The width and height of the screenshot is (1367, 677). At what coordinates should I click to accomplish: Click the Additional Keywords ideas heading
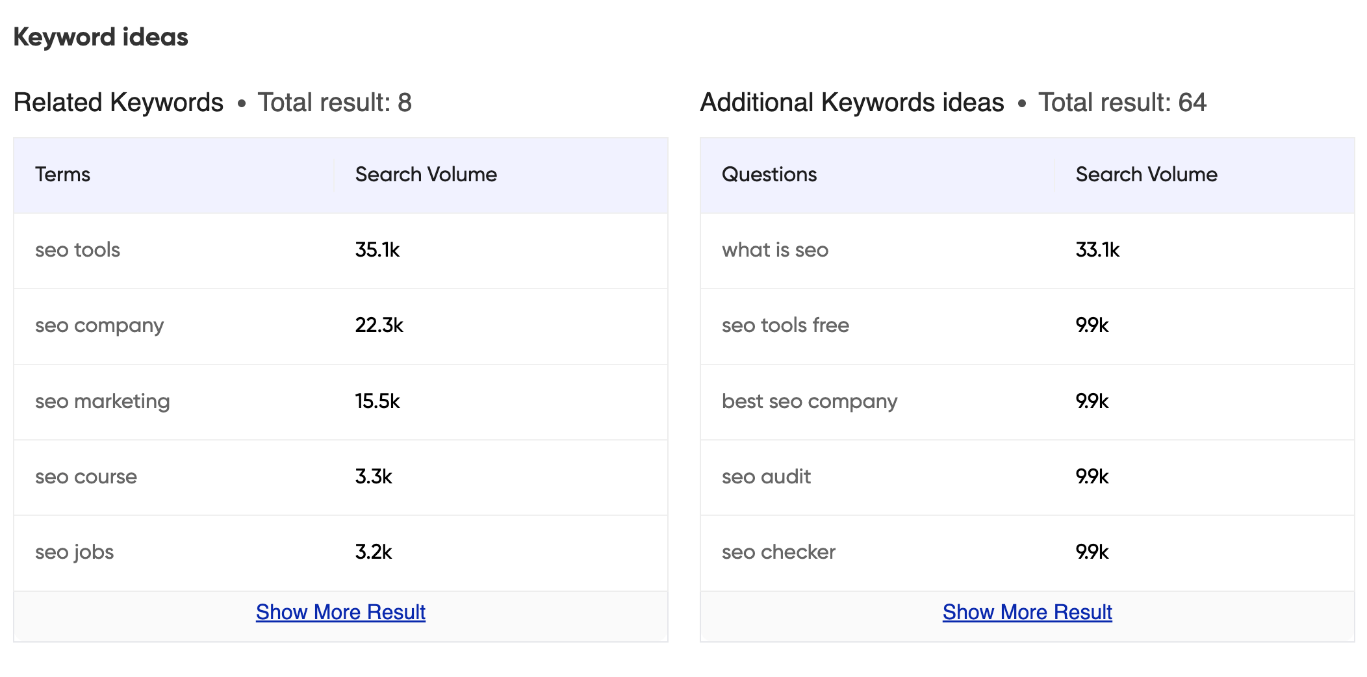[851, 103]
